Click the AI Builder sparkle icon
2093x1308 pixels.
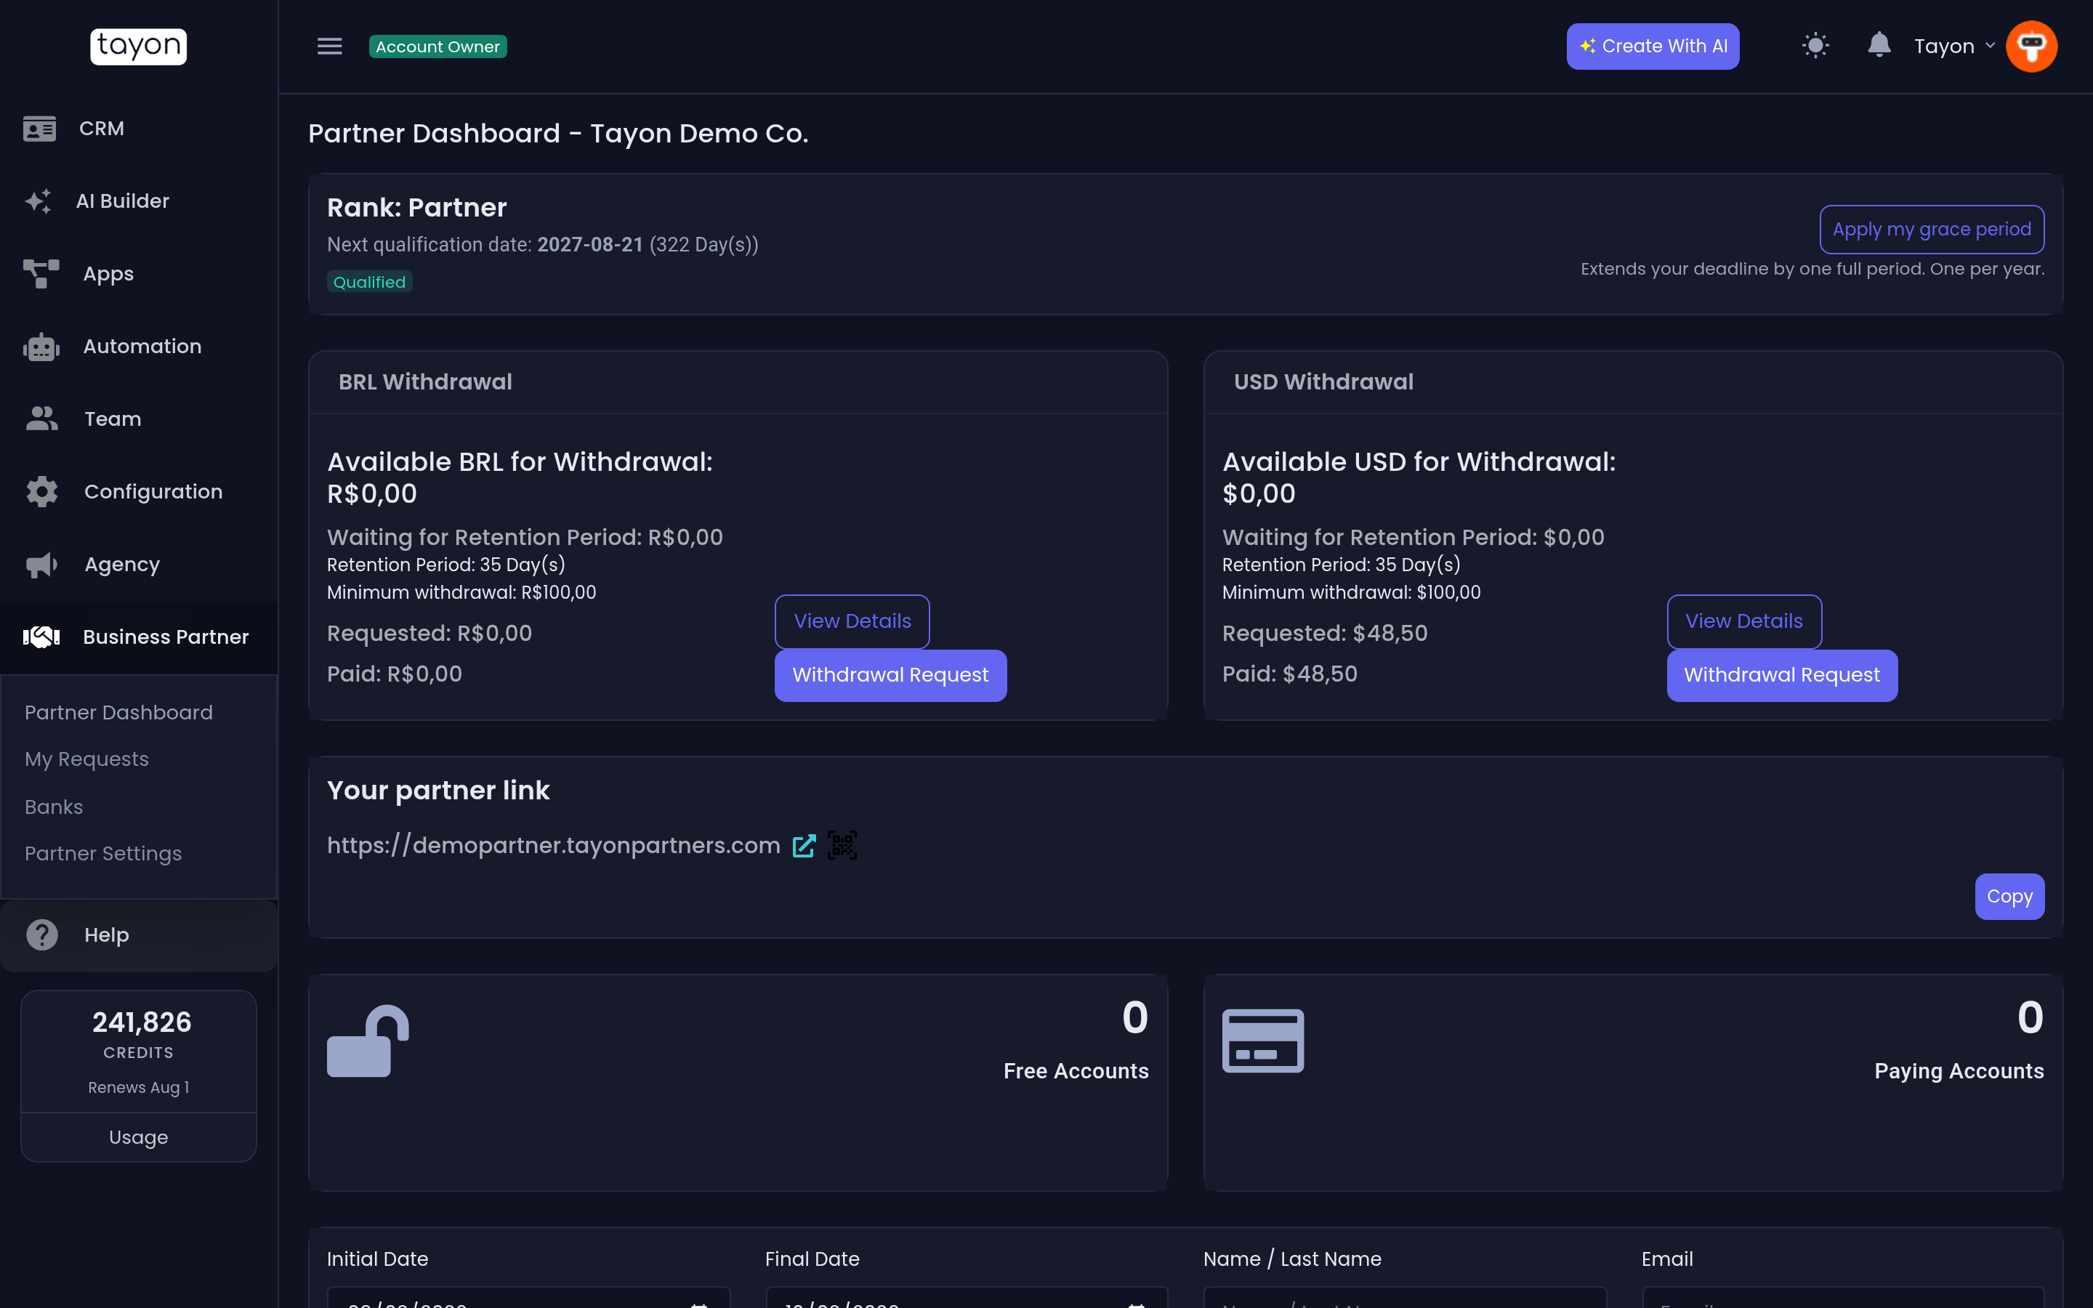click(38, 201)
